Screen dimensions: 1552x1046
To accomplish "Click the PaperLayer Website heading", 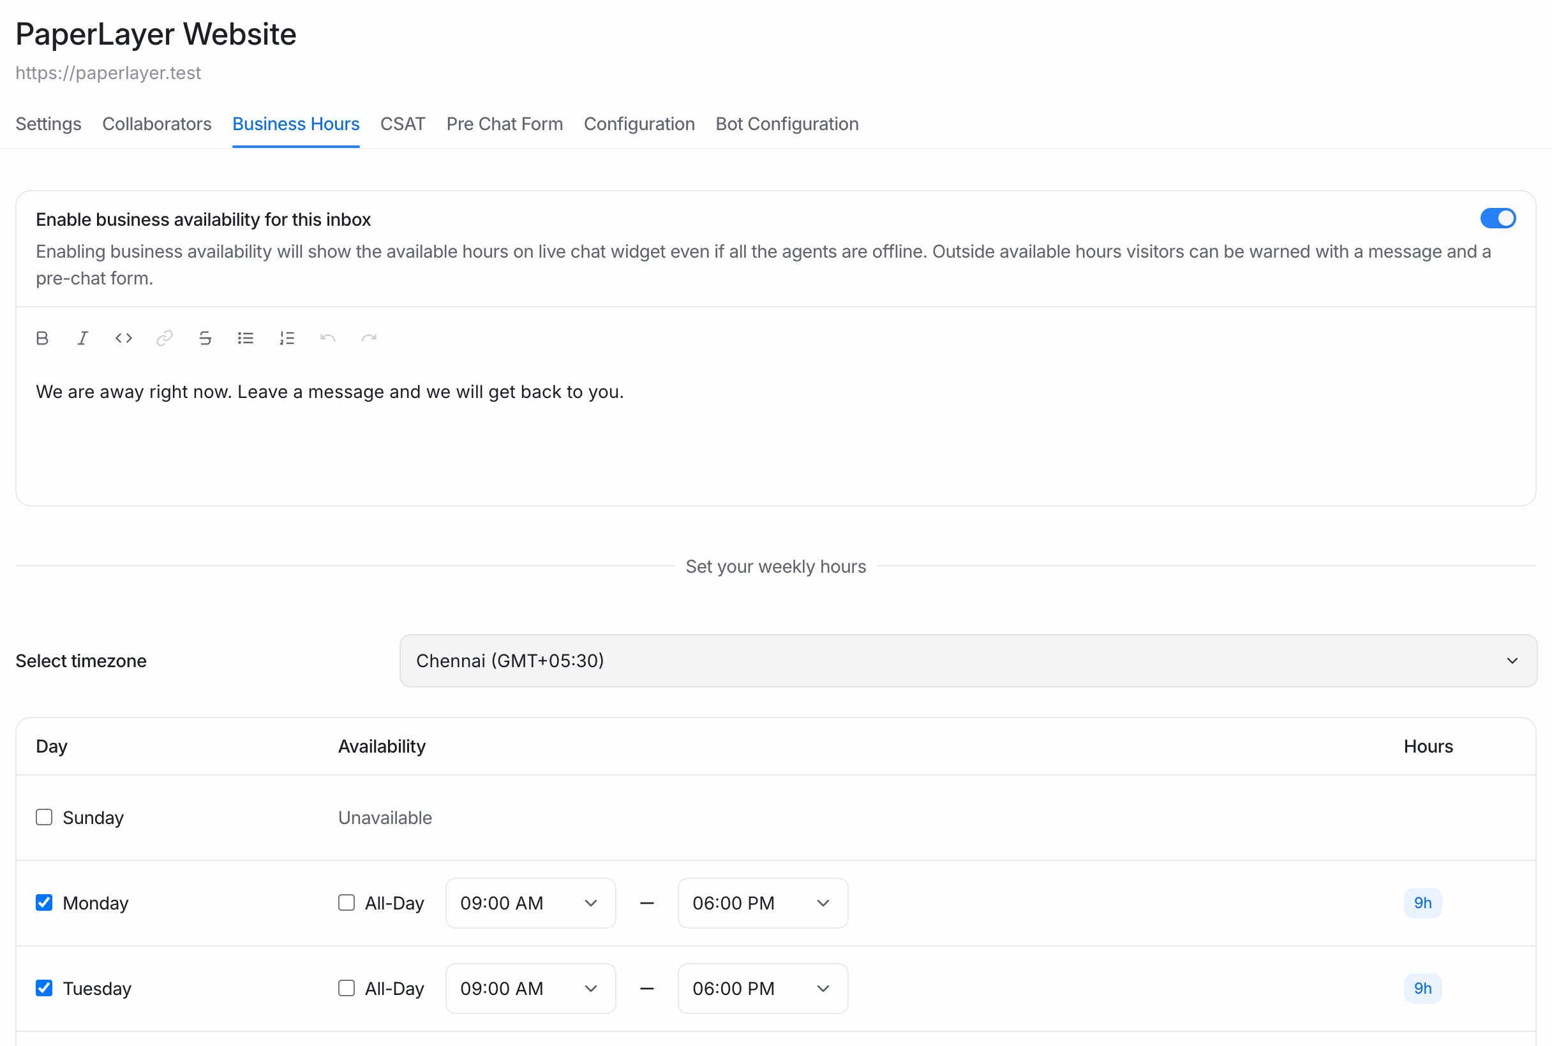I will pyautogui.click(x=156, y=34).
